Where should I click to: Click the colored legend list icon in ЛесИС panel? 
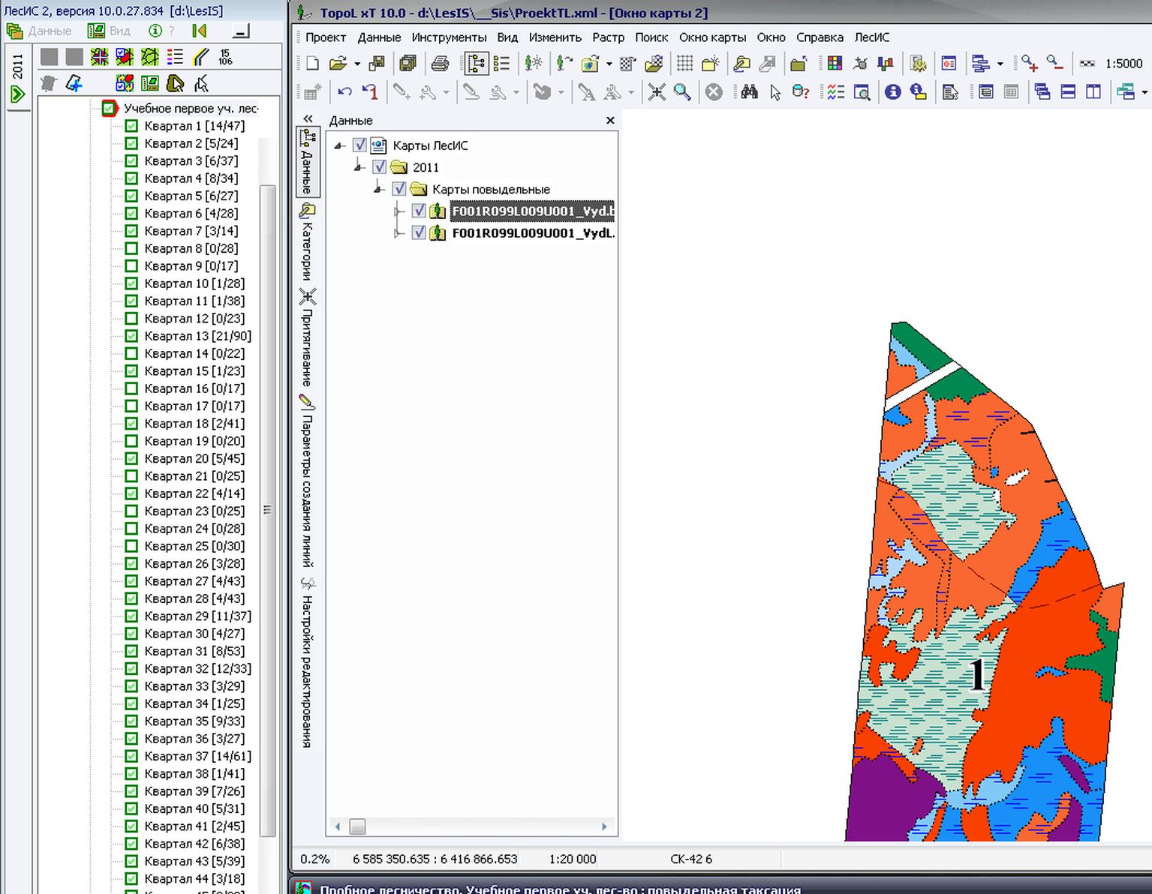pos(176,57)
